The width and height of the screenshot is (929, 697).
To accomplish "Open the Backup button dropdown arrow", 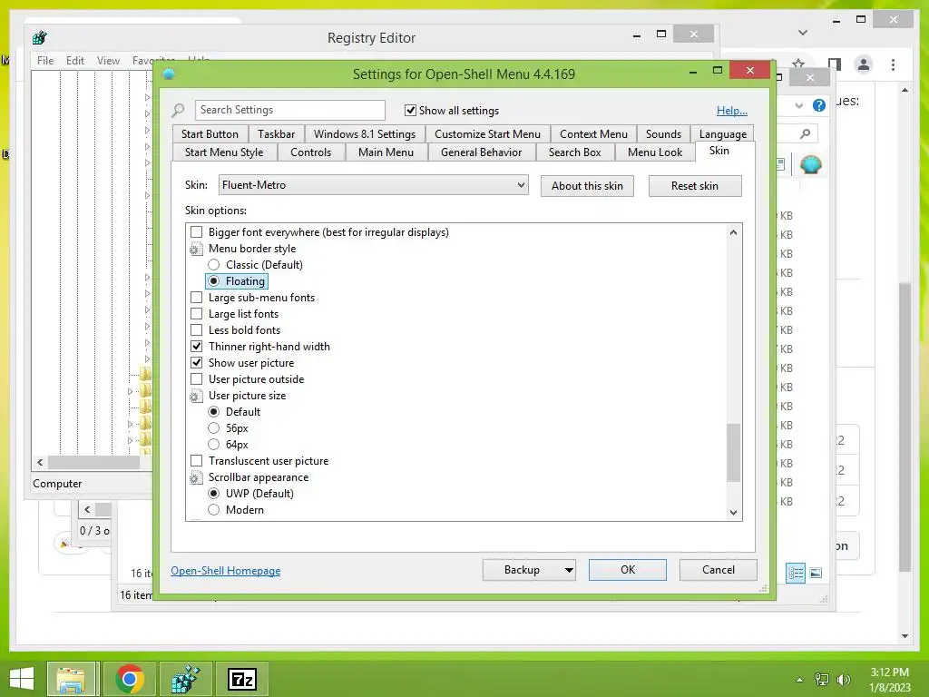I will 569,570.
